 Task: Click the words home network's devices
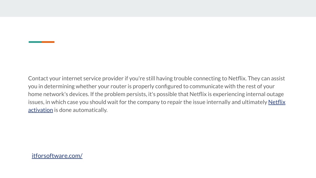pyautogui.click(x=58, y=94)
